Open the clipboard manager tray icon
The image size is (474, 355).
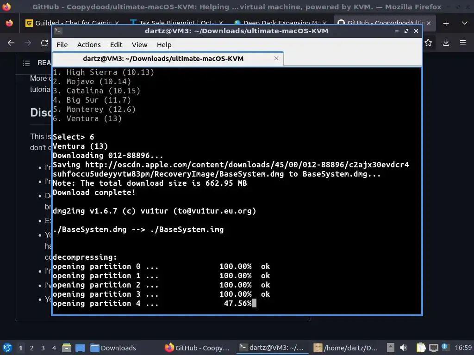coord(420,348)
